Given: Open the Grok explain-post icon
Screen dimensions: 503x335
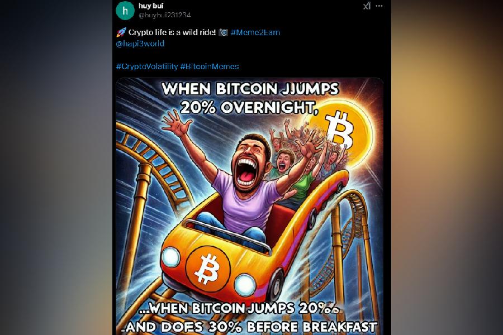Looking at the screenshot, I should tap(367, 6).
